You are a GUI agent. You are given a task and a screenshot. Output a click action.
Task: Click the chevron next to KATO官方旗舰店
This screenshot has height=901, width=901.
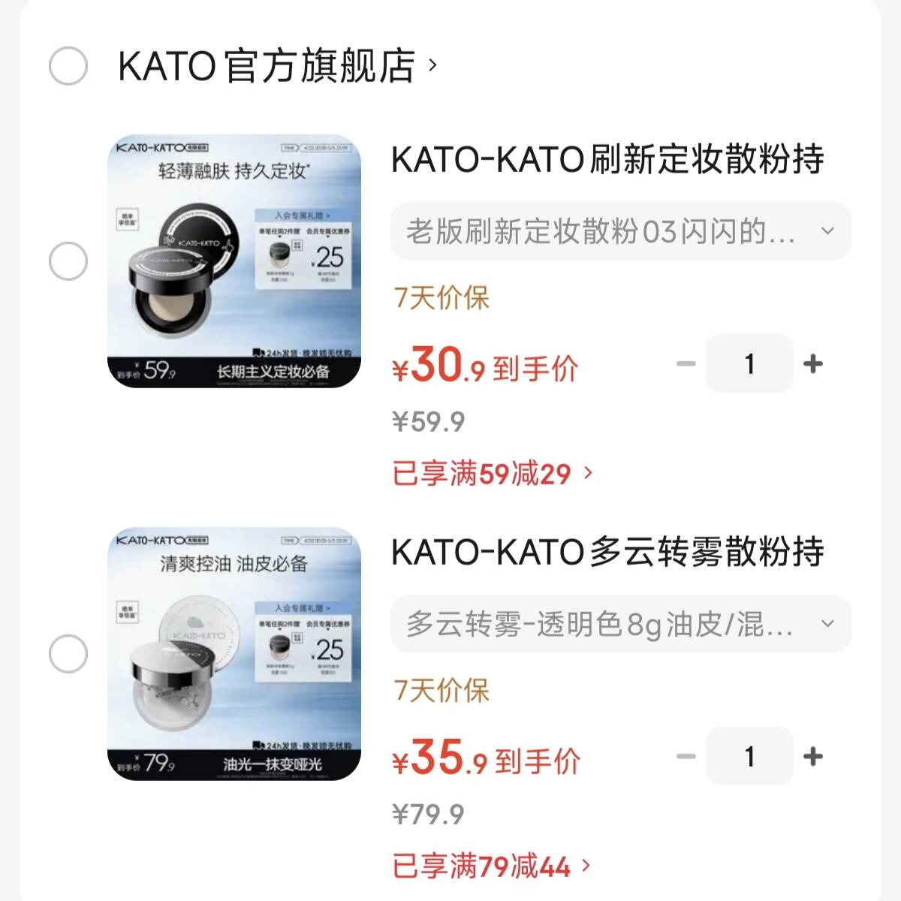432,65
